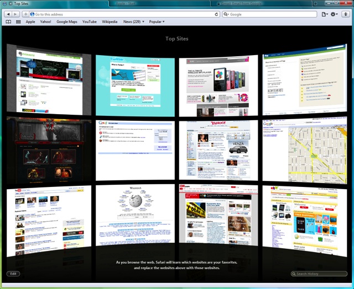
Task: Open the Twitter site thumbnail
Action: [x=135, y=85]
